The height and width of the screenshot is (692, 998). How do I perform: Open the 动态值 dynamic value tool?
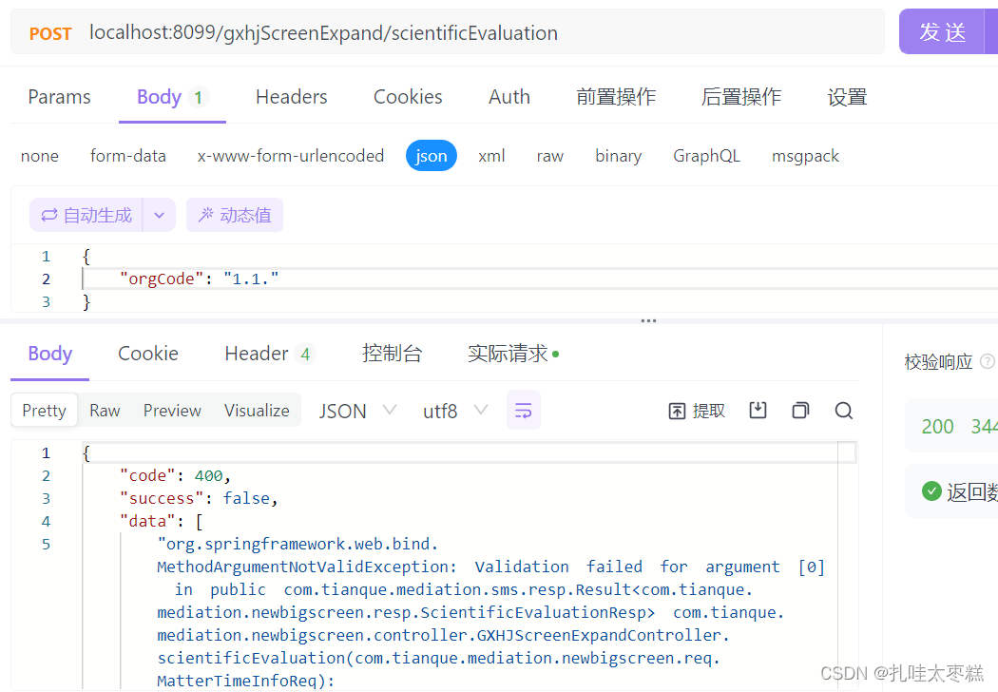point(234,215)
